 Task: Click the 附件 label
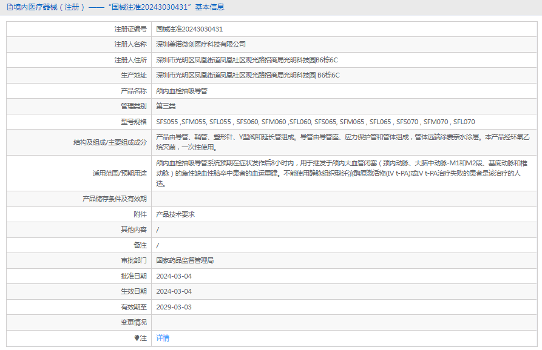pos(140,214)
